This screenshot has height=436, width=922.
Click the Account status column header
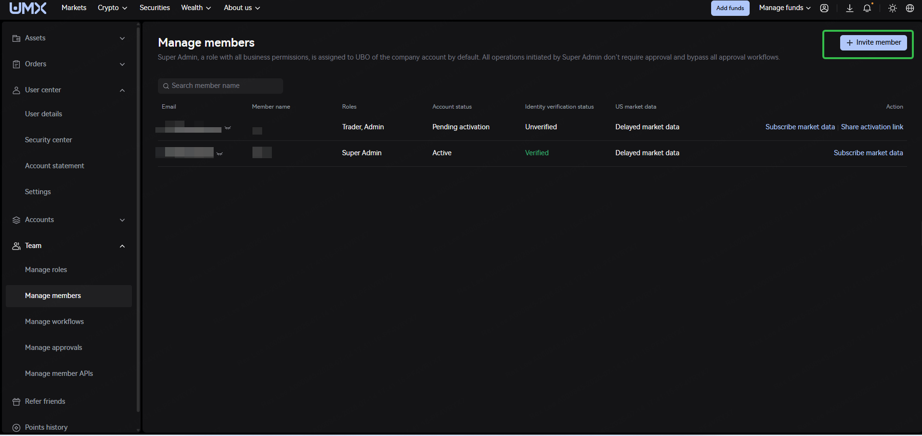pos(452,107)
